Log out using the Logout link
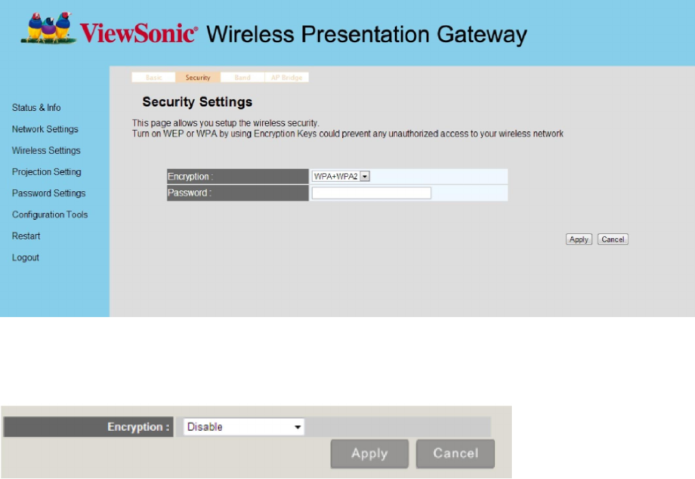695x479 pixels. (26, 258)
